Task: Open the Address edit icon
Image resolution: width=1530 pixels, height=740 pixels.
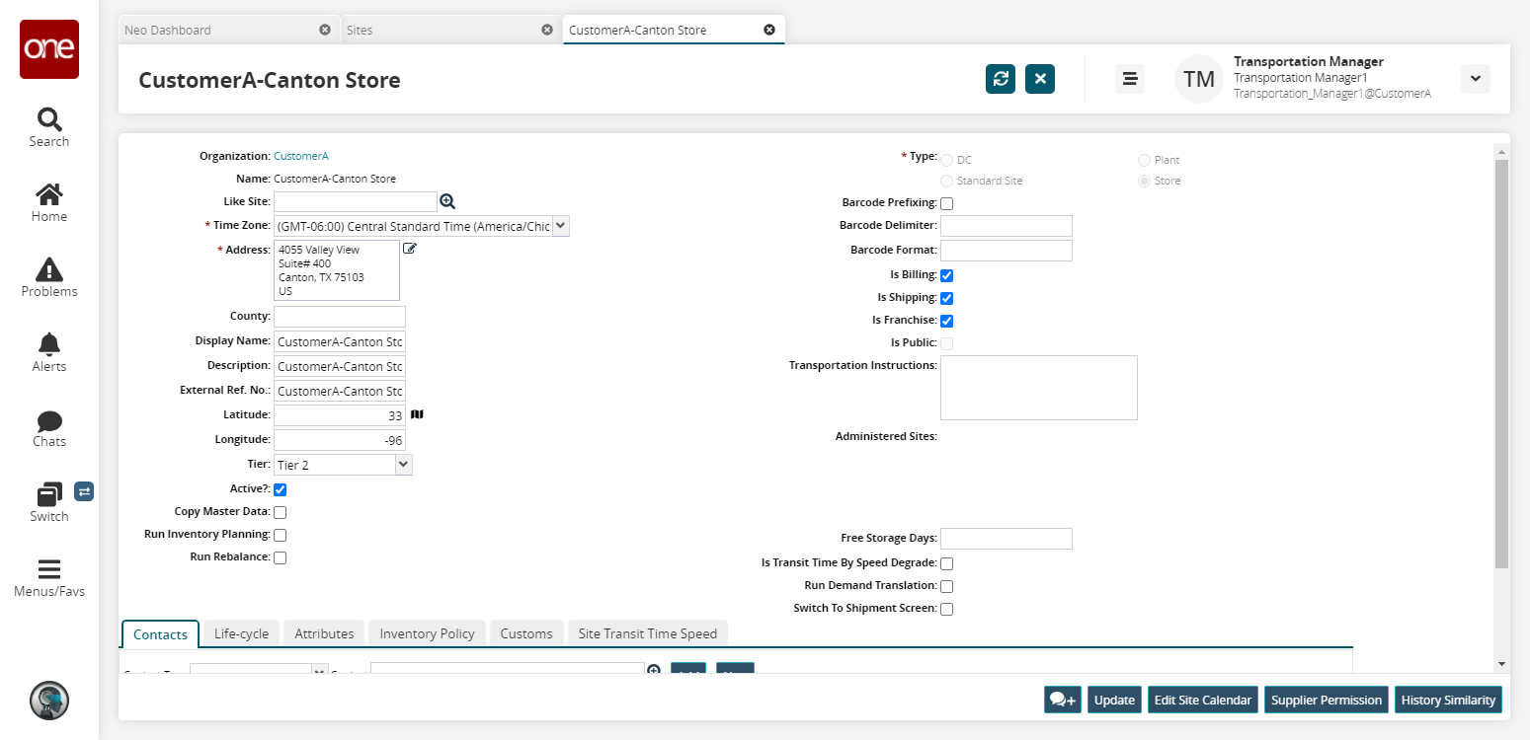Action: click(x=410, y=249)
